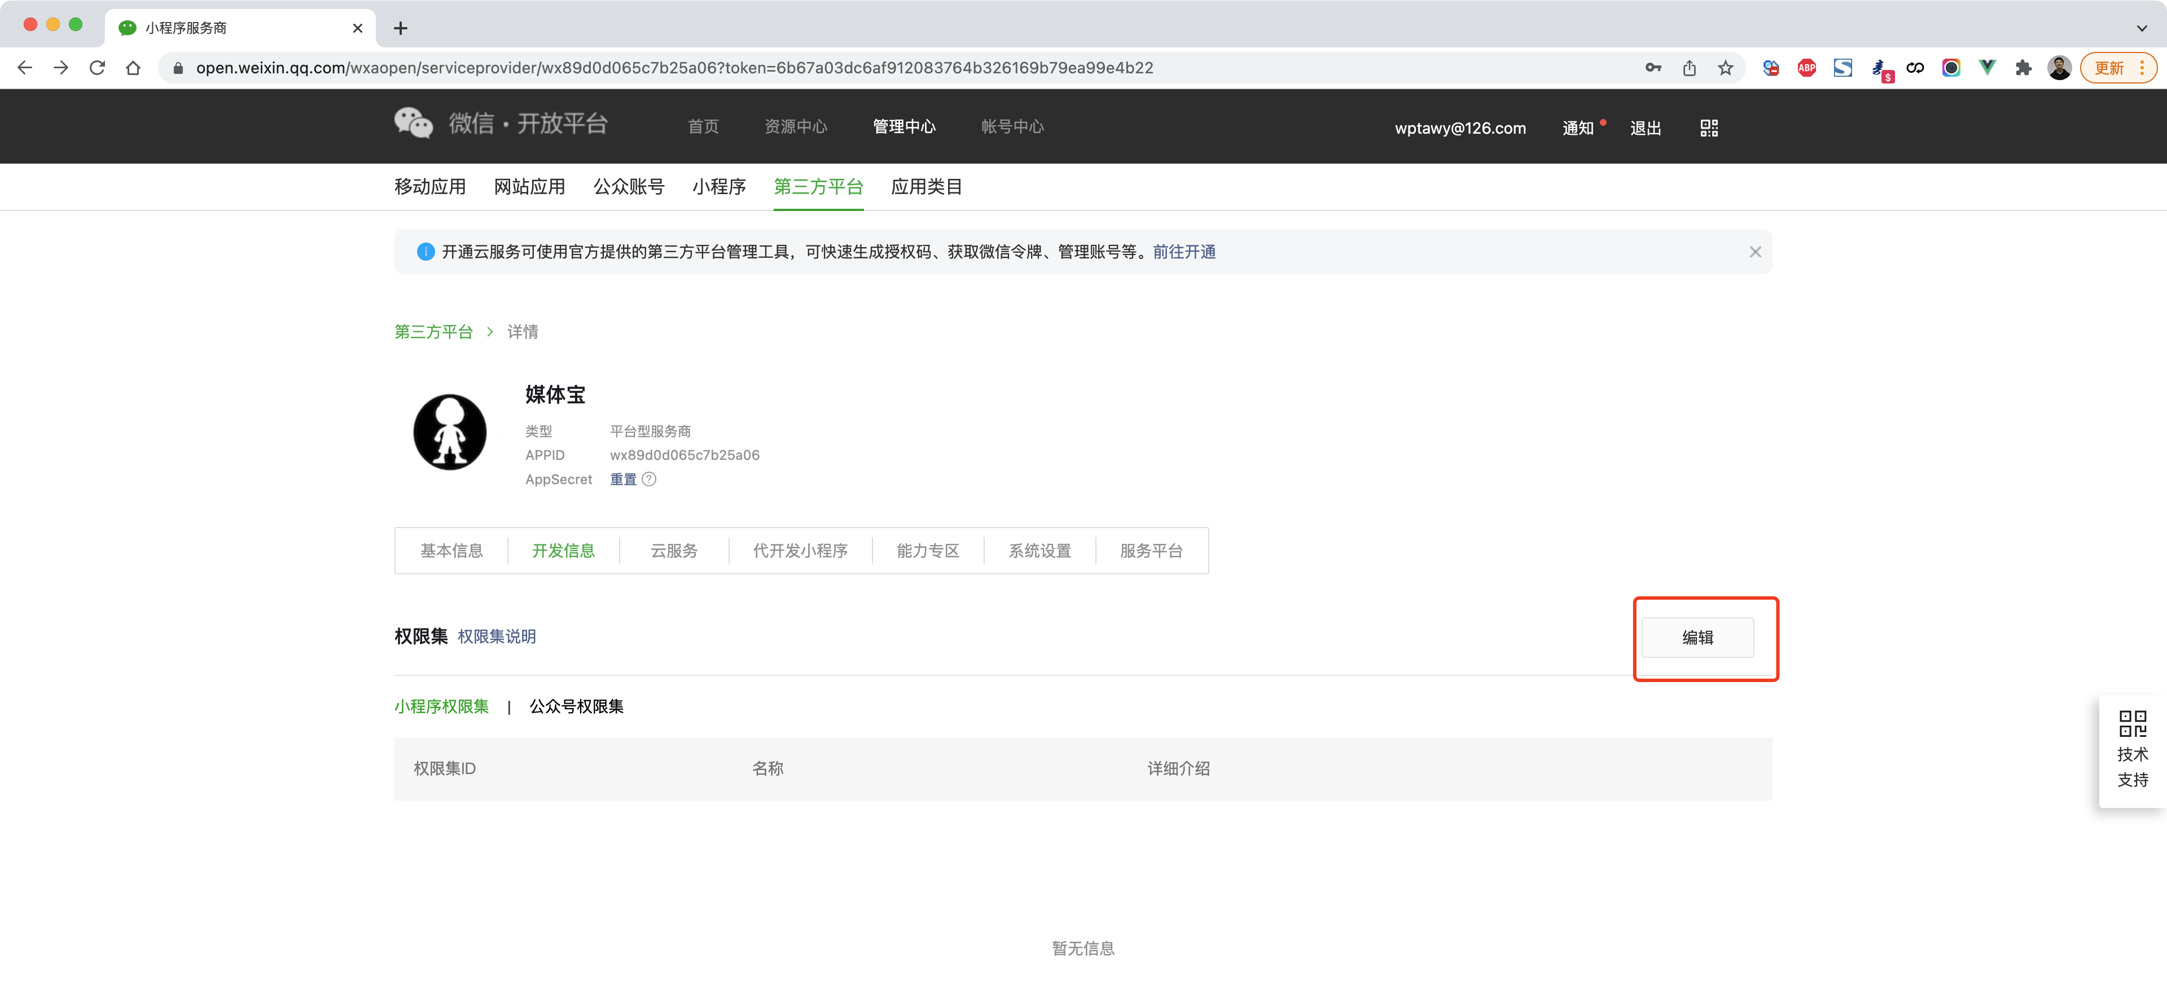Click the WeChat 开放平台 logo
Image resolution: width=2167 pixels, height=993 pixels.
[x=501, y=124]
